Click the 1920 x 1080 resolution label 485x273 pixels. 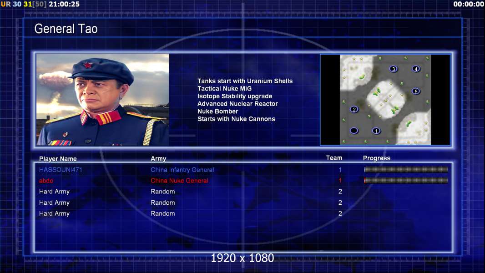(x=242, y=258)
